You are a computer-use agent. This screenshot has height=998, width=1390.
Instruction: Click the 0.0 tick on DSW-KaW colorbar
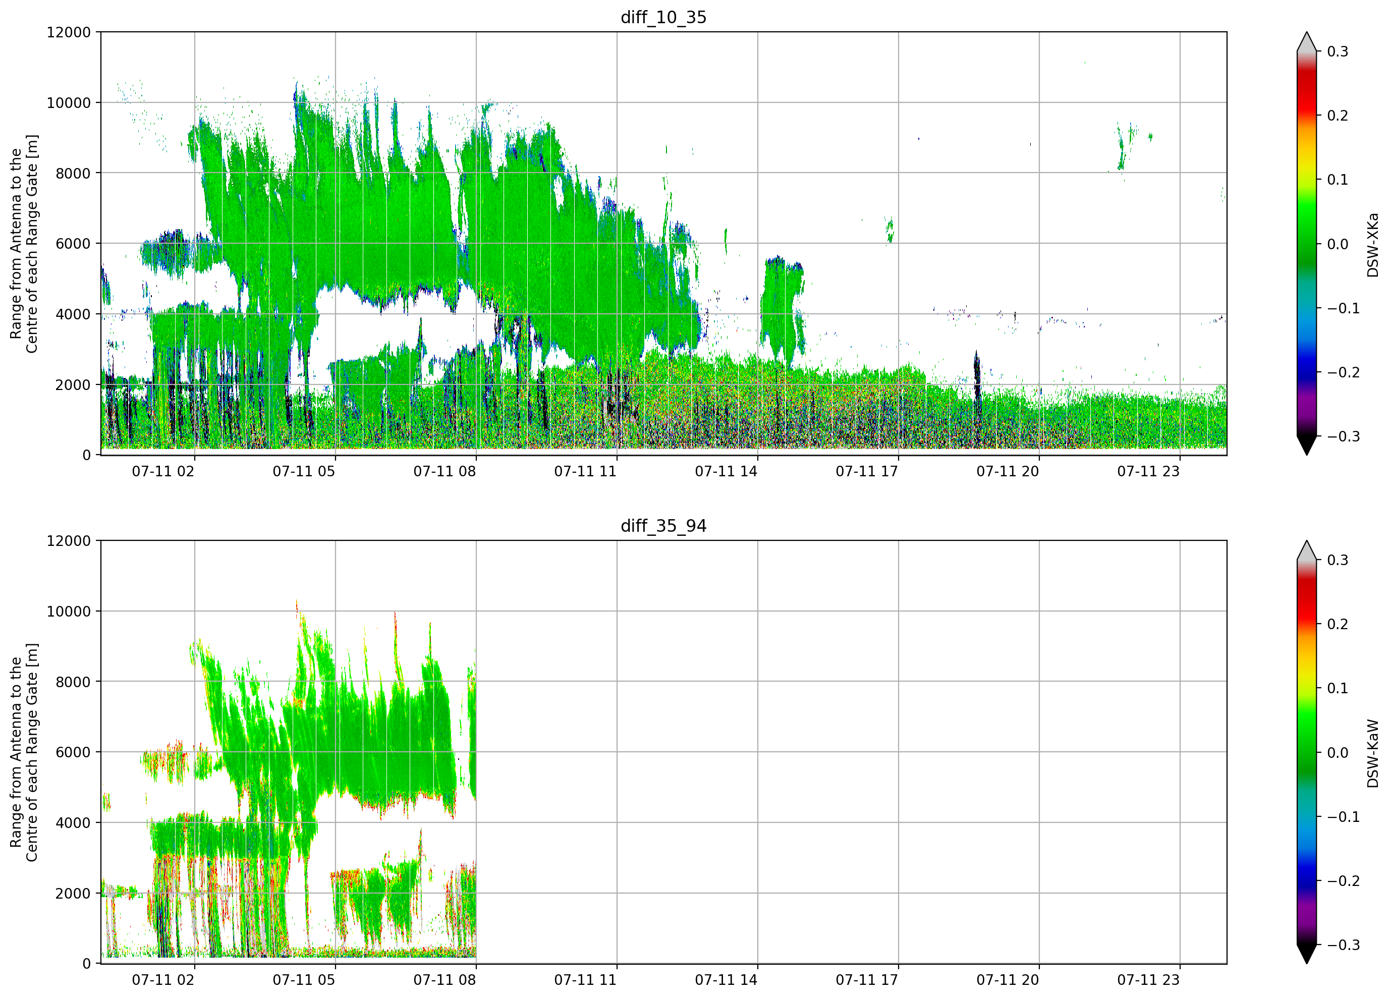(1338, 753)
